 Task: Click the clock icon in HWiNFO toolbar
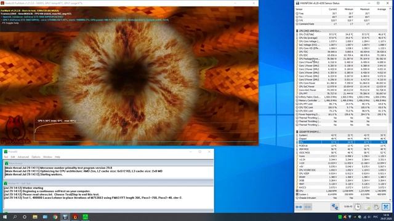pyautogui.click(x=357, y=207)
